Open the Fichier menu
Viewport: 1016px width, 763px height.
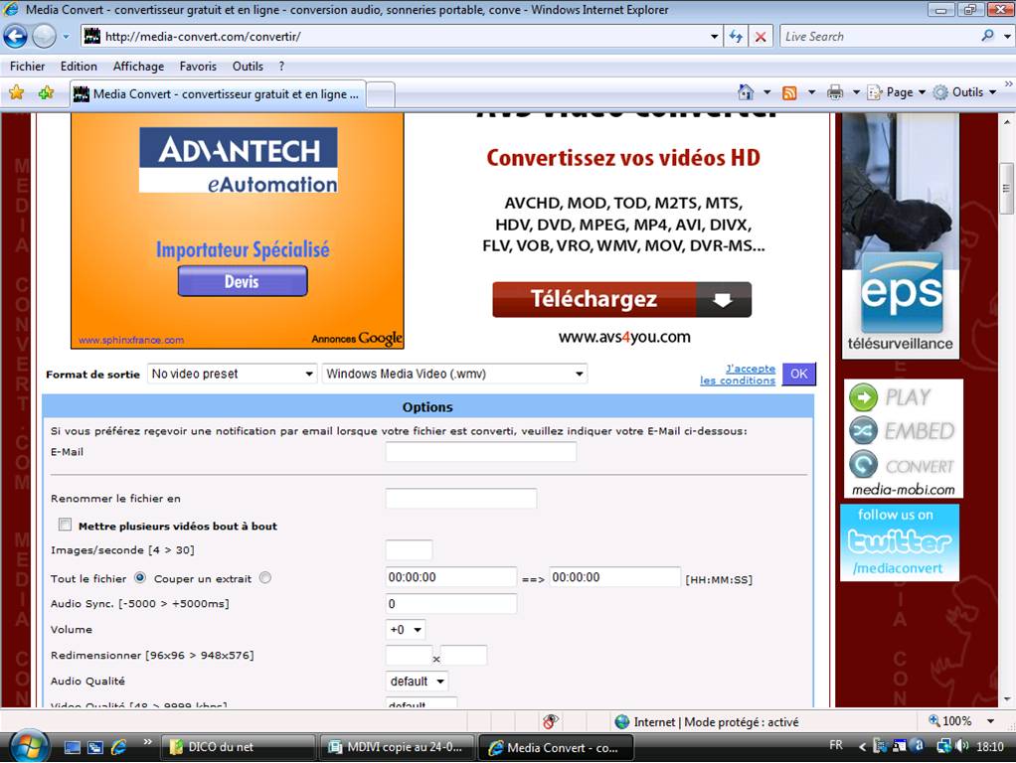pyautogui.click(x=27, y=66)
